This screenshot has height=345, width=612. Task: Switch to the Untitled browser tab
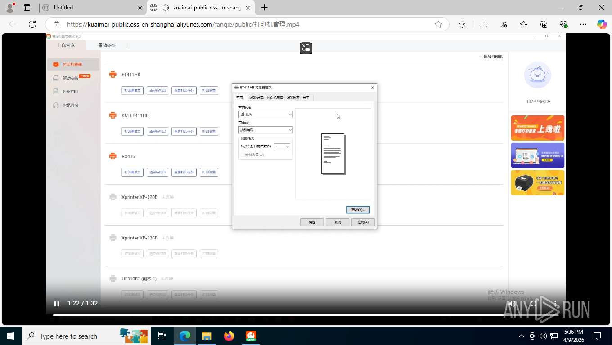(x=92, y=8)
